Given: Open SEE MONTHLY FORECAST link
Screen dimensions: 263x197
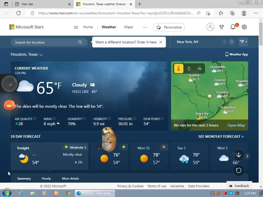Looking at the screenshot, I should pyautogui.click(x=221, y=136).
